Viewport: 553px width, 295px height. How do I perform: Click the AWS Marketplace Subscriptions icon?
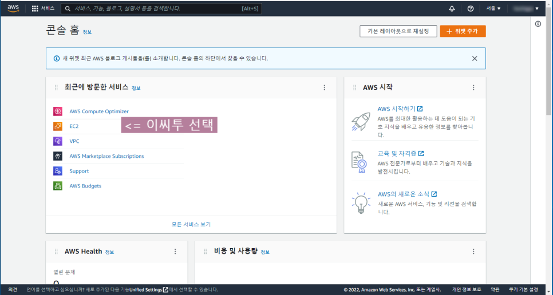point(58,156)
